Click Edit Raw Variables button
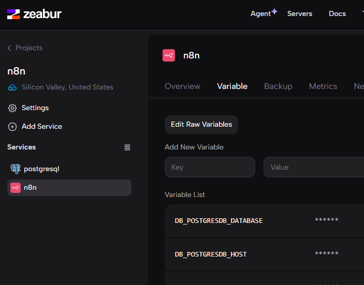The width and height of the screenshot is (364, 285). coord(201,125)
